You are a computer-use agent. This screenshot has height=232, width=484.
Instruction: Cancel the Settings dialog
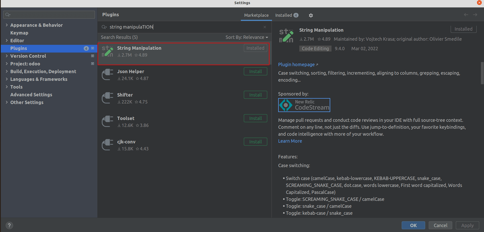[x=440, y=225]
